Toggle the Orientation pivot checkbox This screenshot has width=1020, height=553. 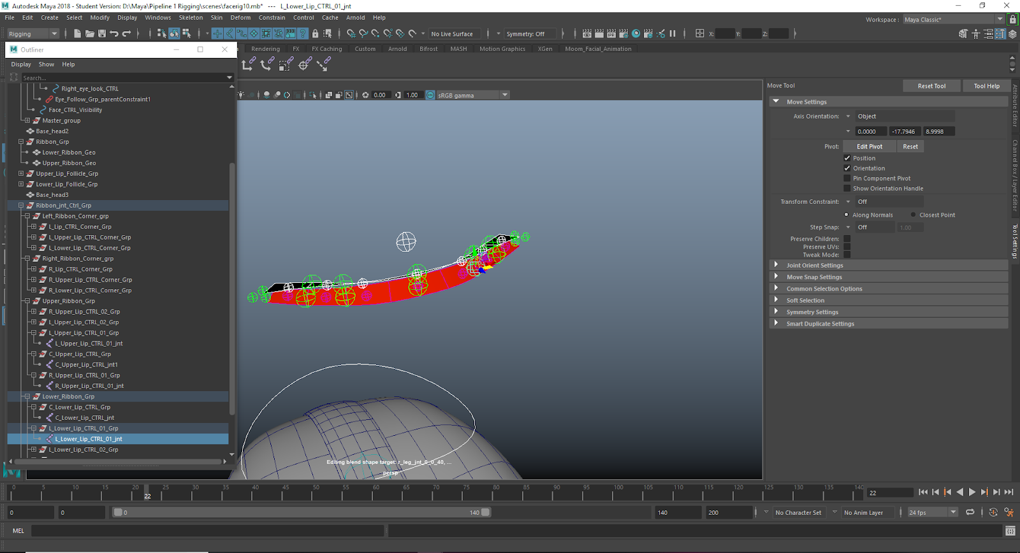click(x=847, y=168)
